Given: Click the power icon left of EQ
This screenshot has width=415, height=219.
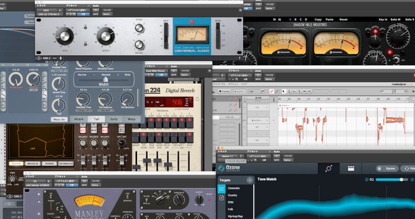Looking at the screenshot, I should (x=367, y=179).
